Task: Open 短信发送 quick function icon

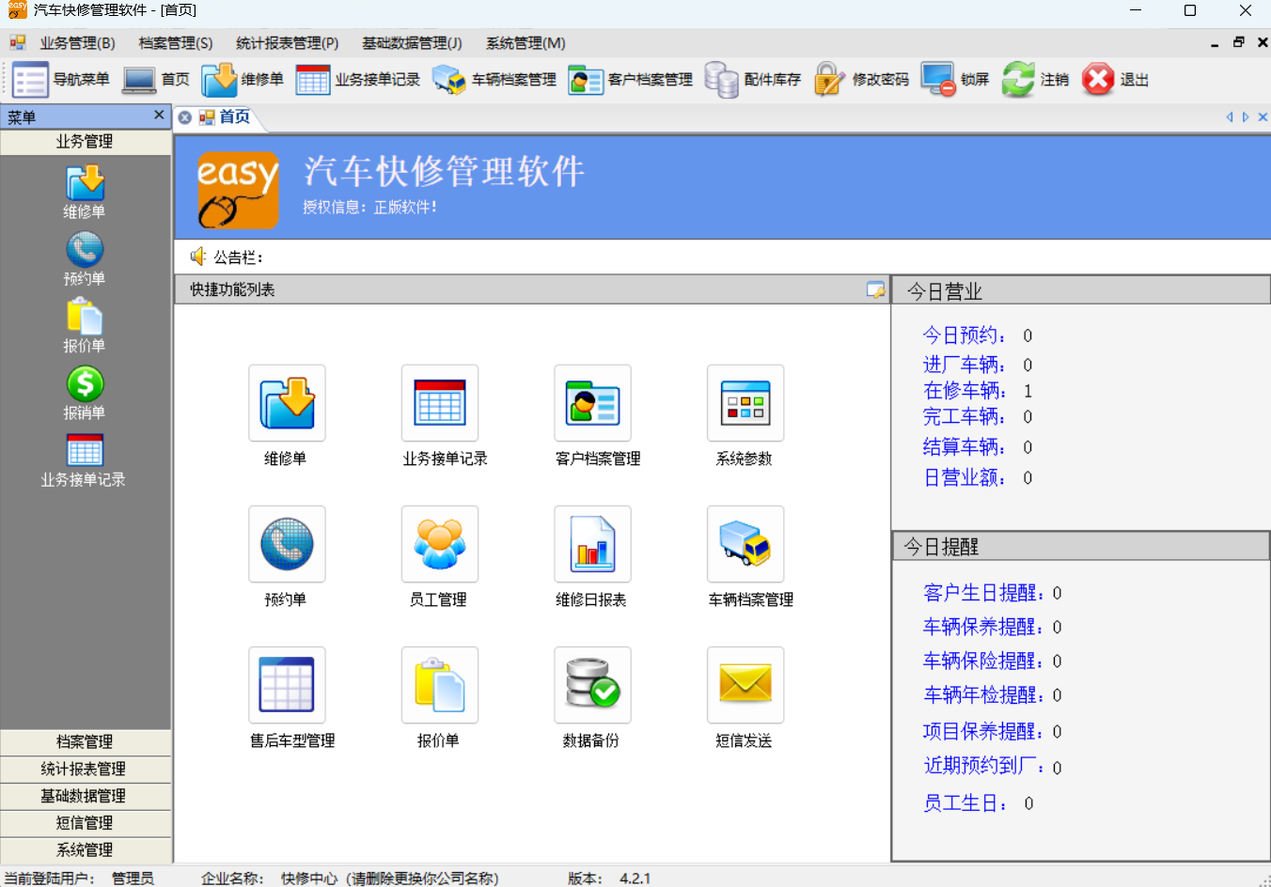Action: (x=745, y=685)
